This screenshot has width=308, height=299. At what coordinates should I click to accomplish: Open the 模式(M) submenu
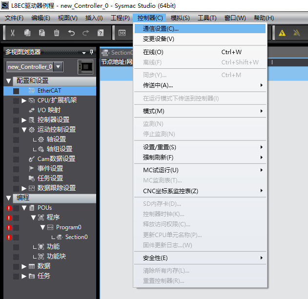click(x=200, y=111)
